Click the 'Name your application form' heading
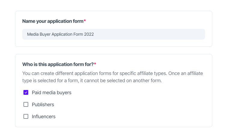The image size is (227, 138). [53, 21]
